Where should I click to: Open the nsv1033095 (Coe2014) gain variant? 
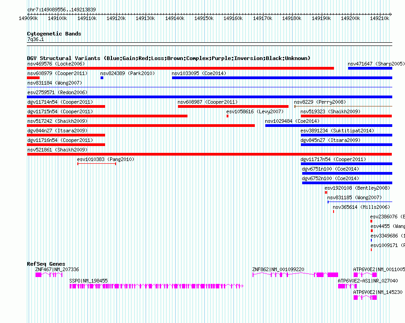[282, 78]
